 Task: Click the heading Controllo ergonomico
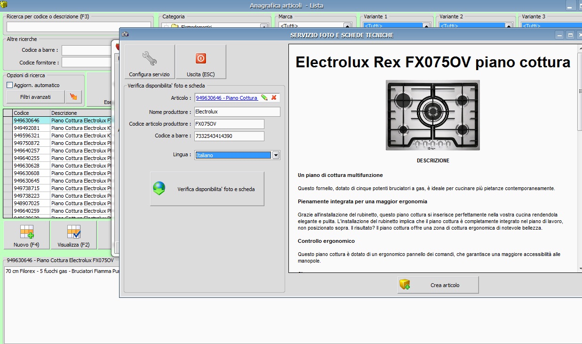[326, 241]
